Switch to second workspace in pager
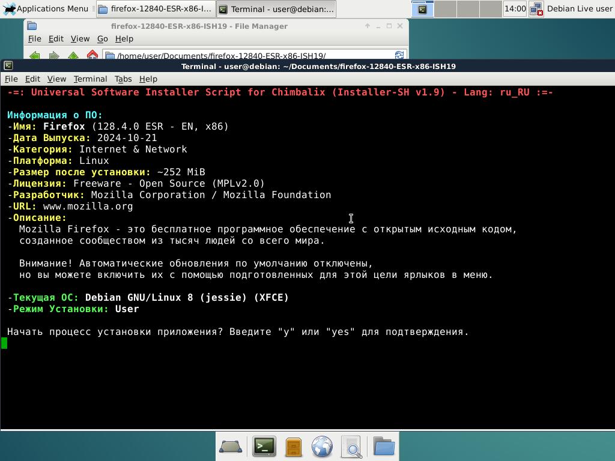 (x=445, y=9)
